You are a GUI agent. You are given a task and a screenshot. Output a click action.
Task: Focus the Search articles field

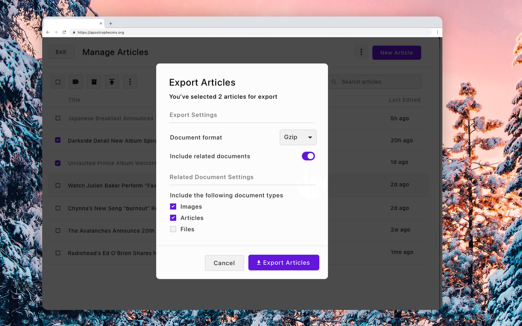pyautogui.click(x=375, y=82)
